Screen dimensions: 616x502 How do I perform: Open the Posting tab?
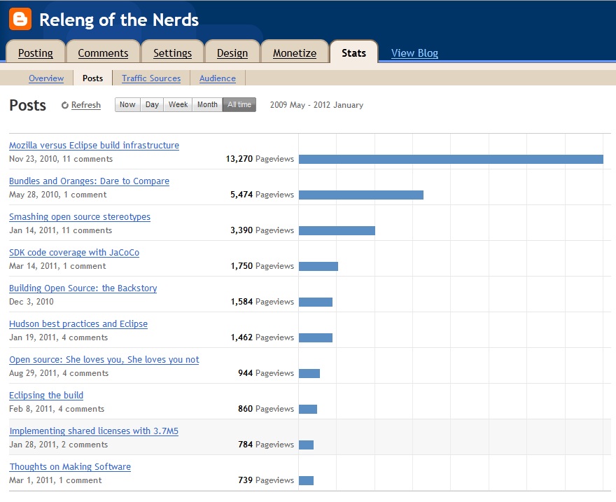pyautogui.click(x=35, y=53)
